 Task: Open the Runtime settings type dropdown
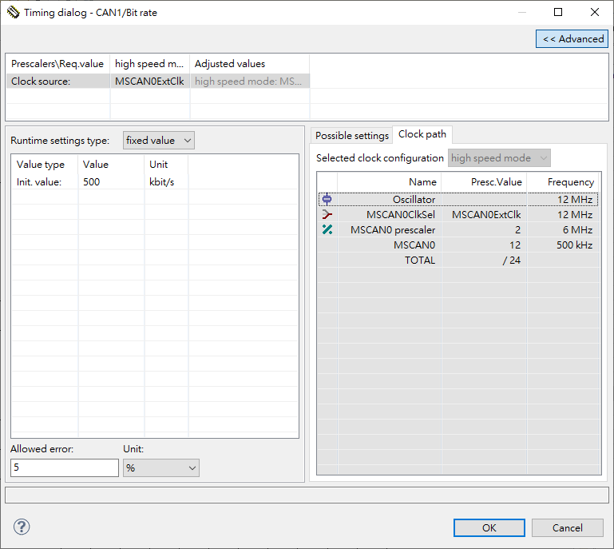pyautogui.click(x=159, y=141)
